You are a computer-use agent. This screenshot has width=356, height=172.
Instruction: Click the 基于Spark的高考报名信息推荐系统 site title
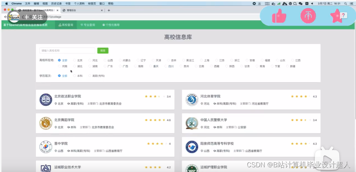click(26, 25)
